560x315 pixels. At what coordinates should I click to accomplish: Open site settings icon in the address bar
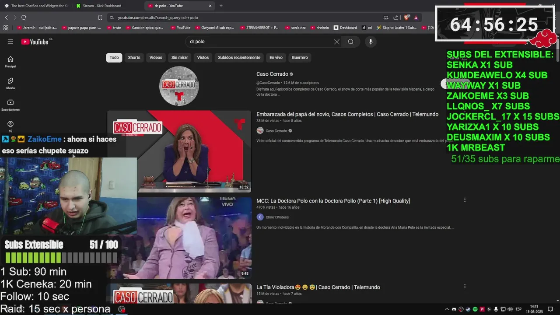112,17
